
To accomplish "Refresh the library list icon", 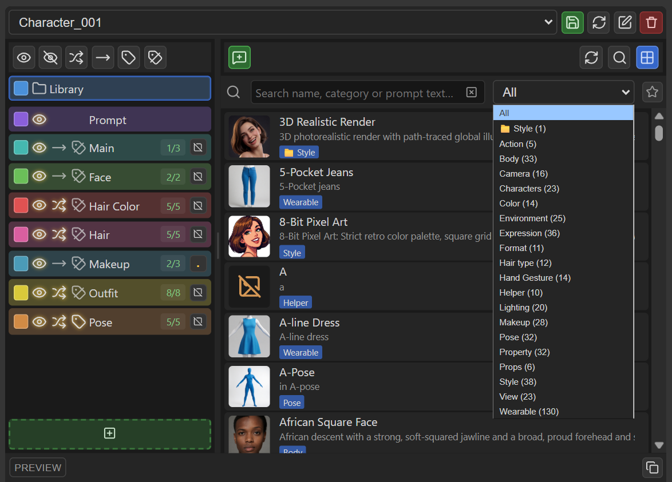I will coord(591,57).
